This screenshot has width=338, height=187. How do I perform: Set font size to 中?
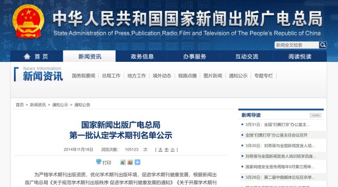click(x=166, y=150)
